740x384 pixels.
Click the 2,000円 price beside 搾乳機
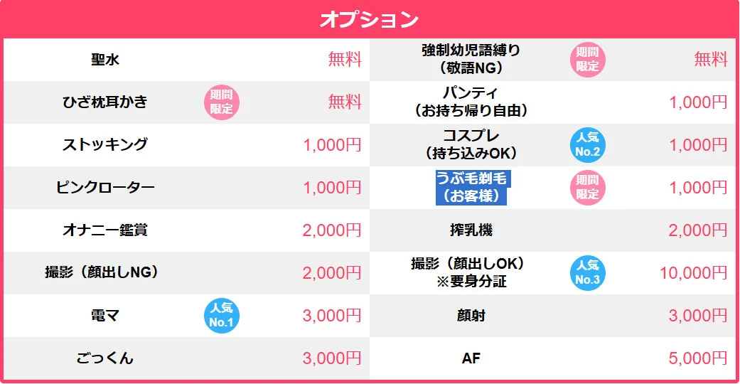[x=697, y=230]
